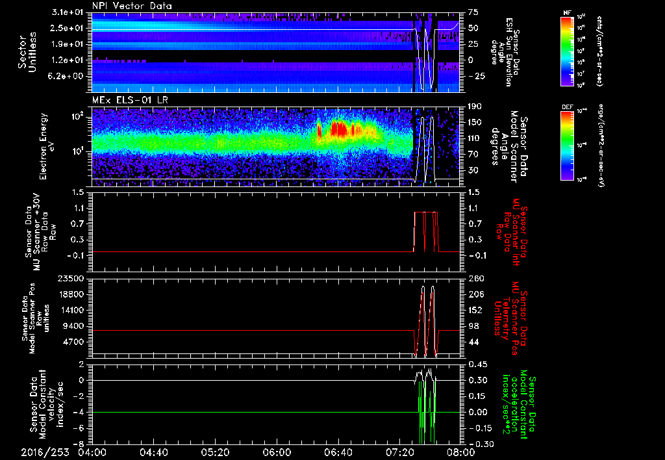Image resolution: width=665 pixels, height=460 pixels.
Task: Click the -25 sun elevation tick label
Action: [476, 76]
